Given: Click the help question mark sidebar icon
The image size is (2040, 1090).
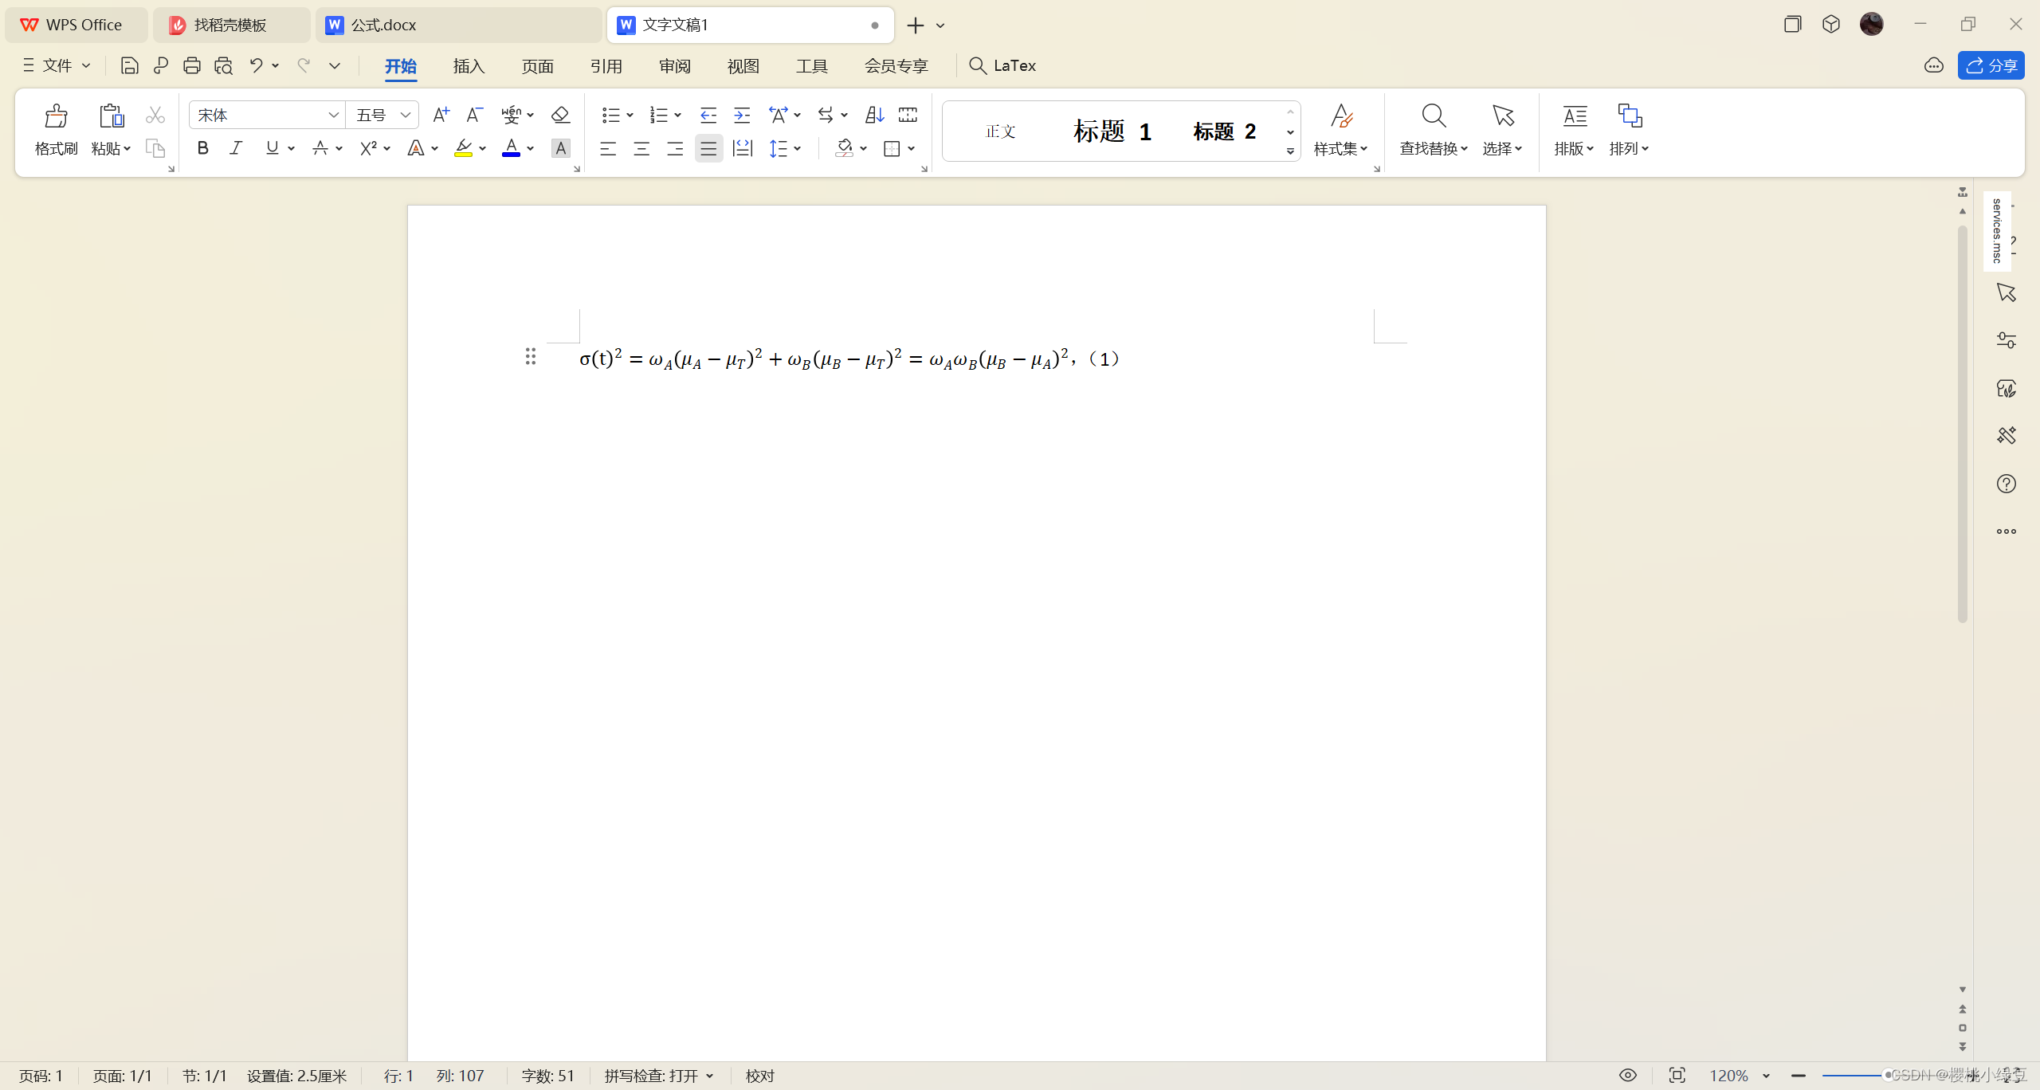Looking at the screenshot, I should coord(2006,484).
